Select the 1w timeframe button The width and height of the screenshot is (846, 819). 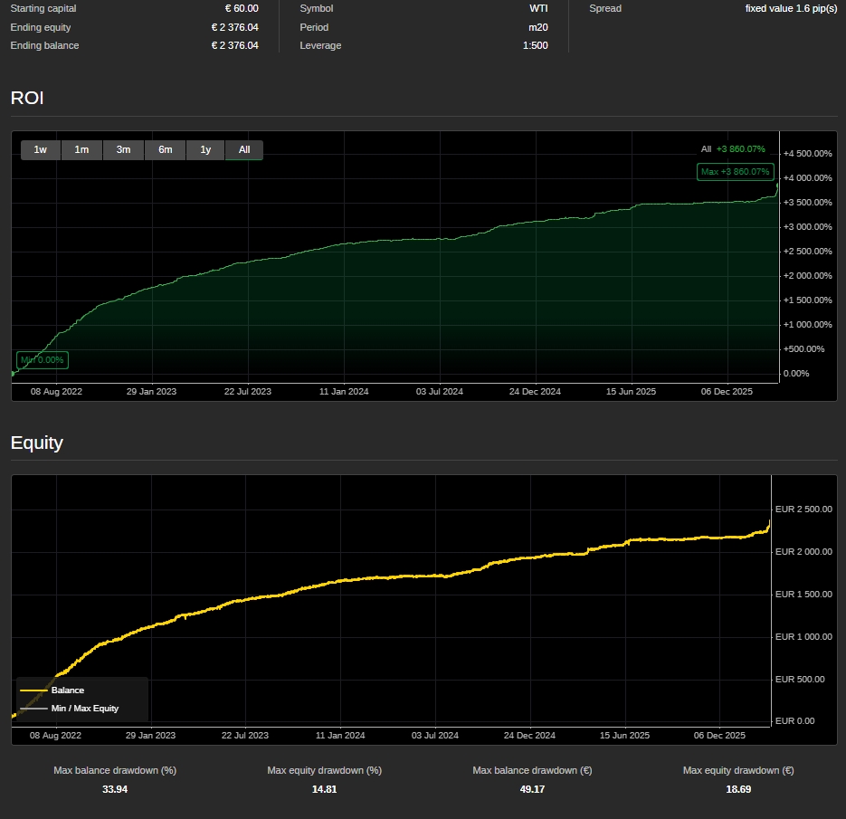pyautogui.click(x=40, y=150)
